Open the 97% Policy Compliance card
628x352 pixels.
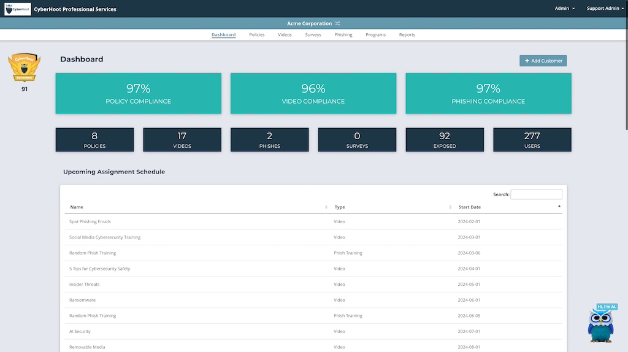(x=138, y=93)
